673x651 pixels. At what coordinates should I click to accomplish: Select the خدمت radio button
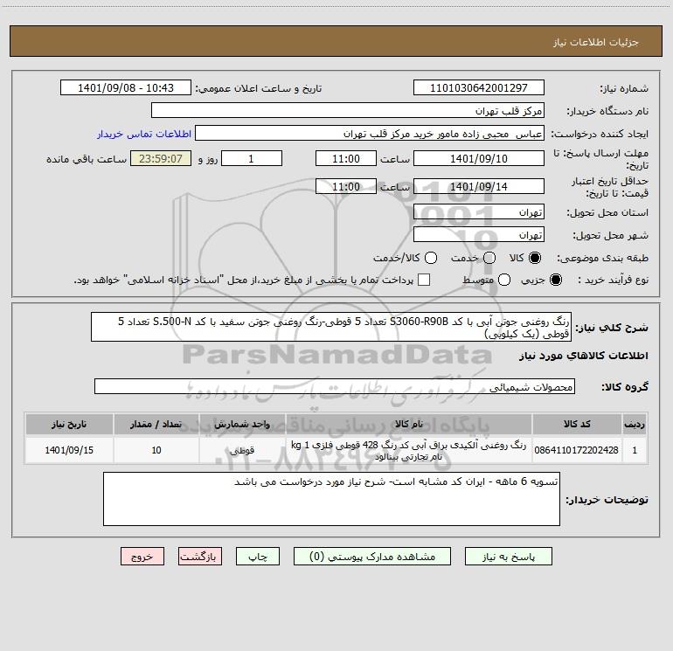(x=489, y=258)
